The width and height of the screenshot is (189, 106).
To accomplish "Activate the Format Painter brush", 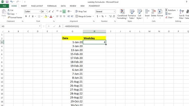I will (15, 17).
